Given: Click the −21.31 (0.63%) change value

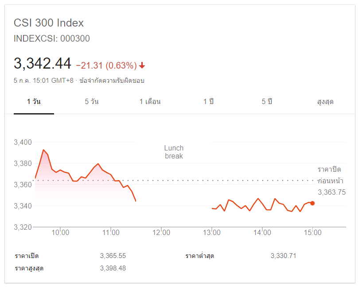Looking at the screenshot, I should coord(106,66).
